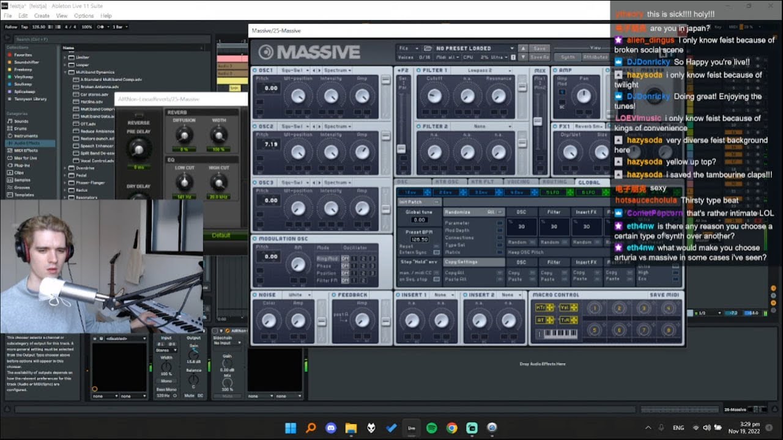Click Save As button in Massive

540,57
